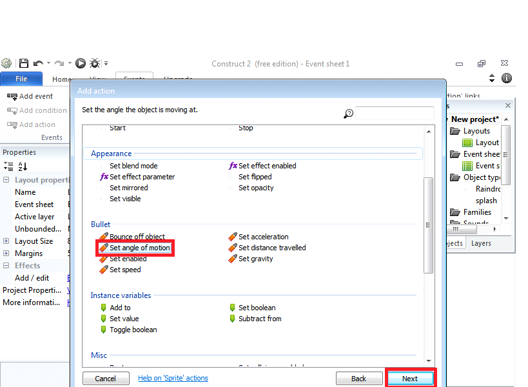Select the Add / edit effects row

tap(35, 278)
